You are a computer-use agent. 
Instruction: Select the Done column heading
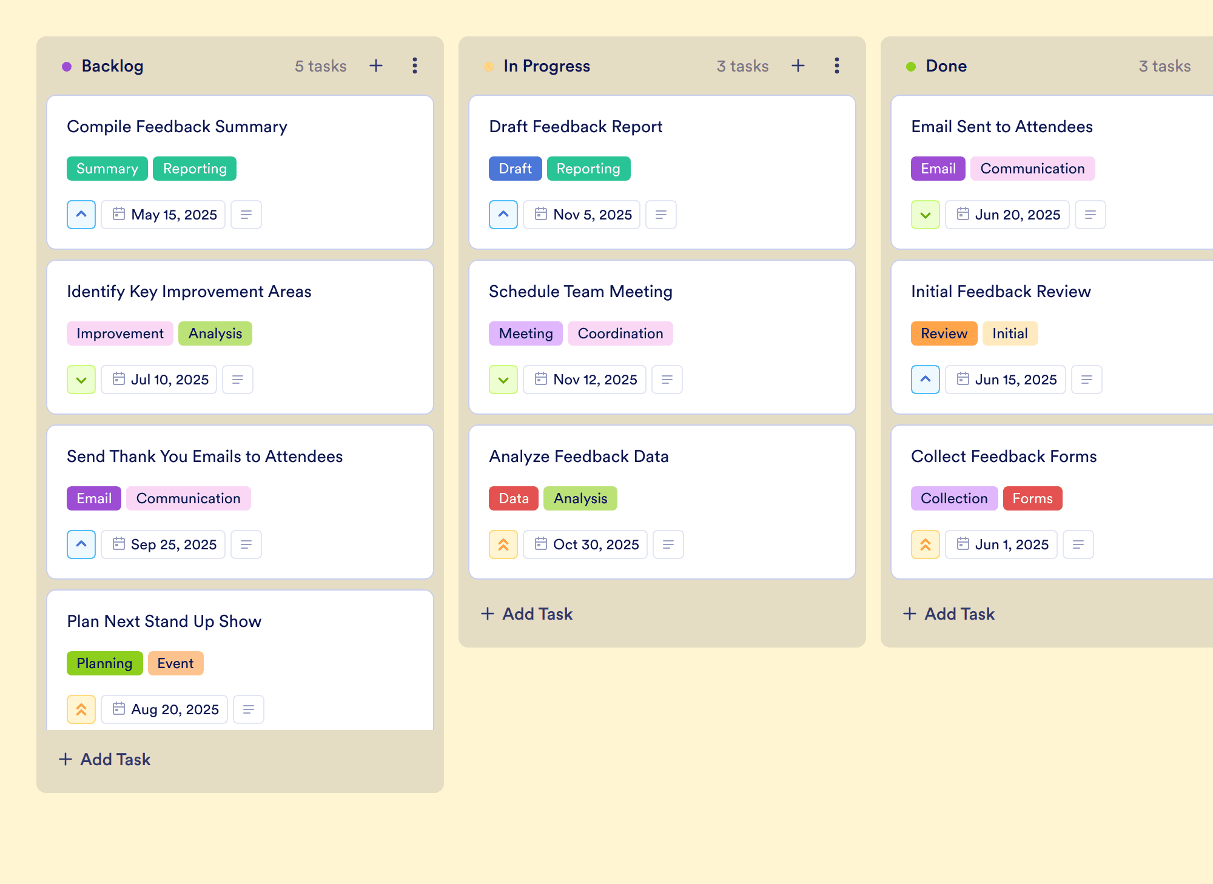(x=947, y=66)
